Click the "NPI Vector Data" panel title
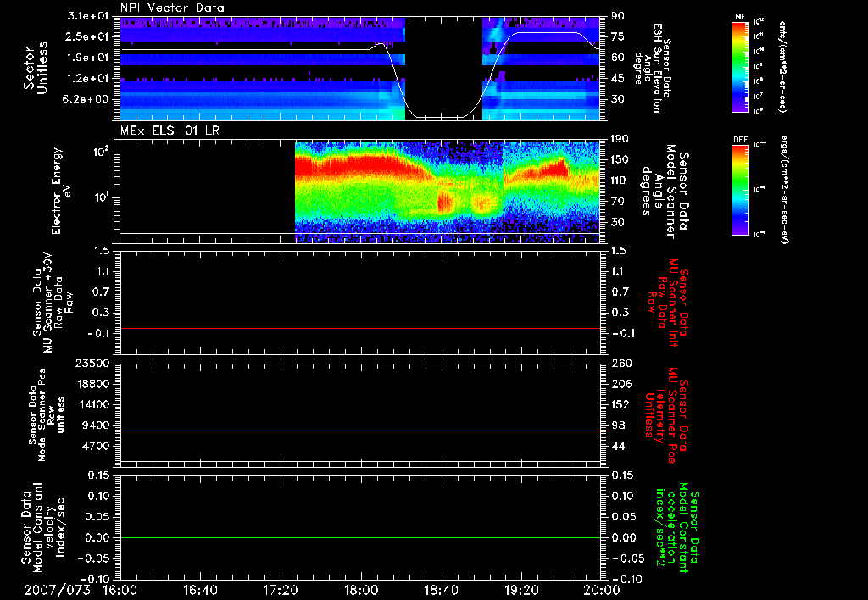This screenshot has height=600, width=868. 173,8
